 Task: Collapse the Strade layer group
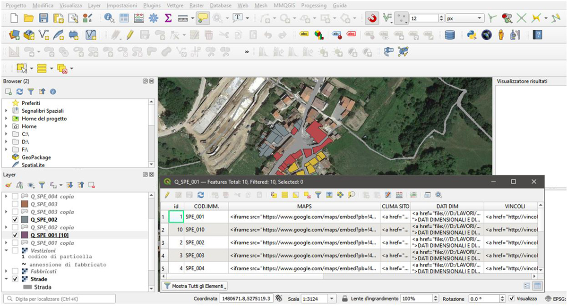pos(6,279)
